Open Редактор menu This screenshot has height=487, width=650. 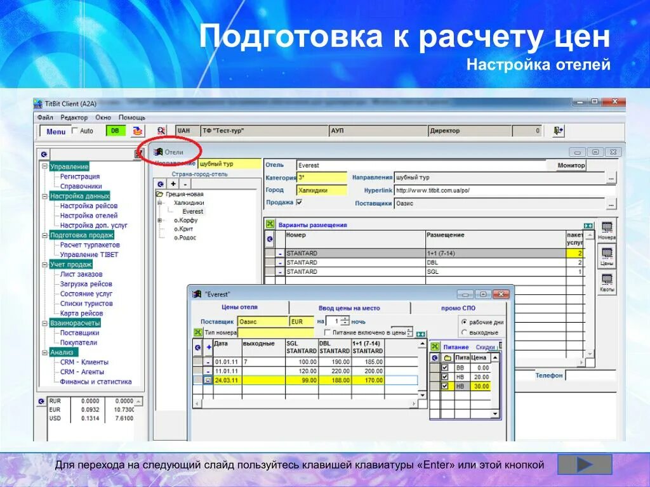(74, 117)
